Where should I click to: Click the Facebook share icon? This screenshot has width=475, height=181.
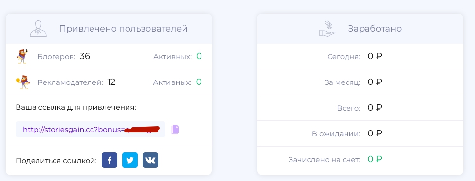110,160
